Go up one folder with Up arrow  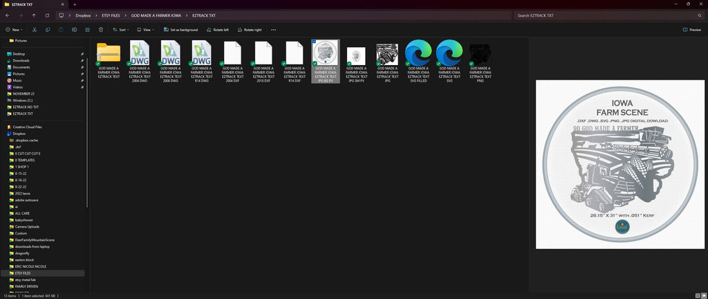pos(34,15)
